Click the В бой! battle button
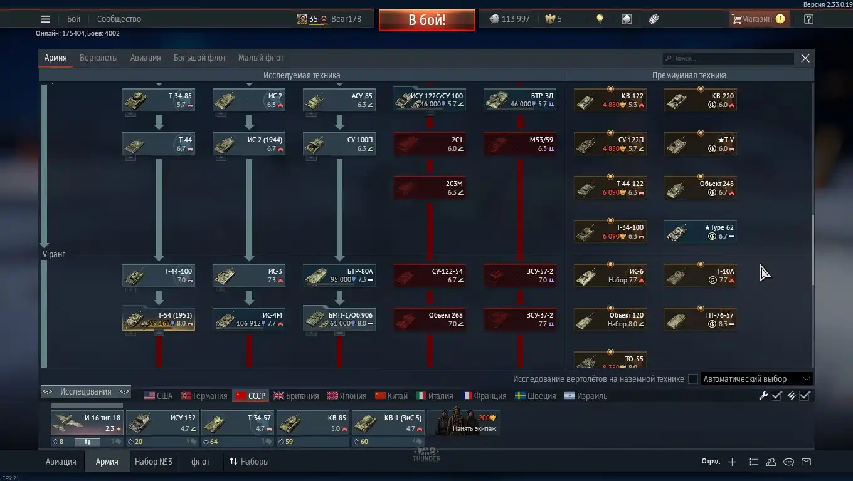The width and height of the screenshot is (853, 481). tap(426, 19)
